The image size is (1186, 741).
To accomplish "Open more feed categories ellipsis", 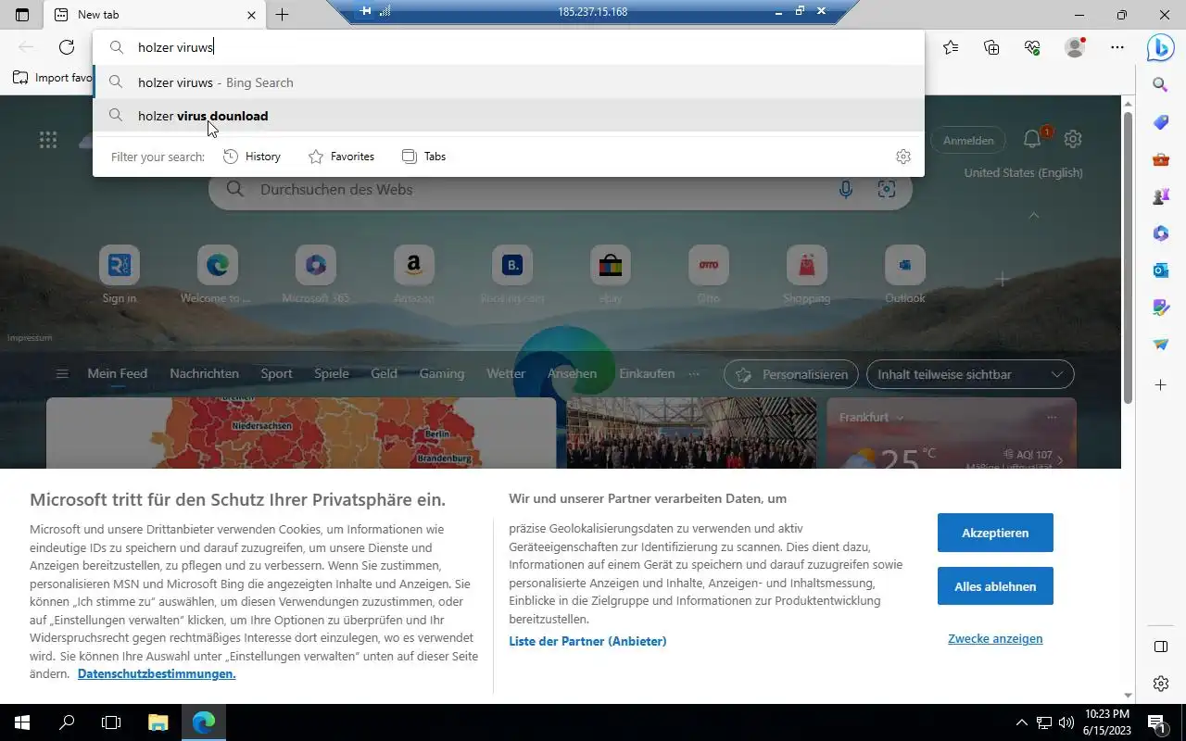I will coord(694,374).
